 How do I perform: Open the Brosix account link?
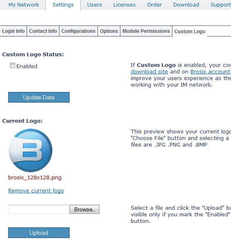[x=211, y=71]
